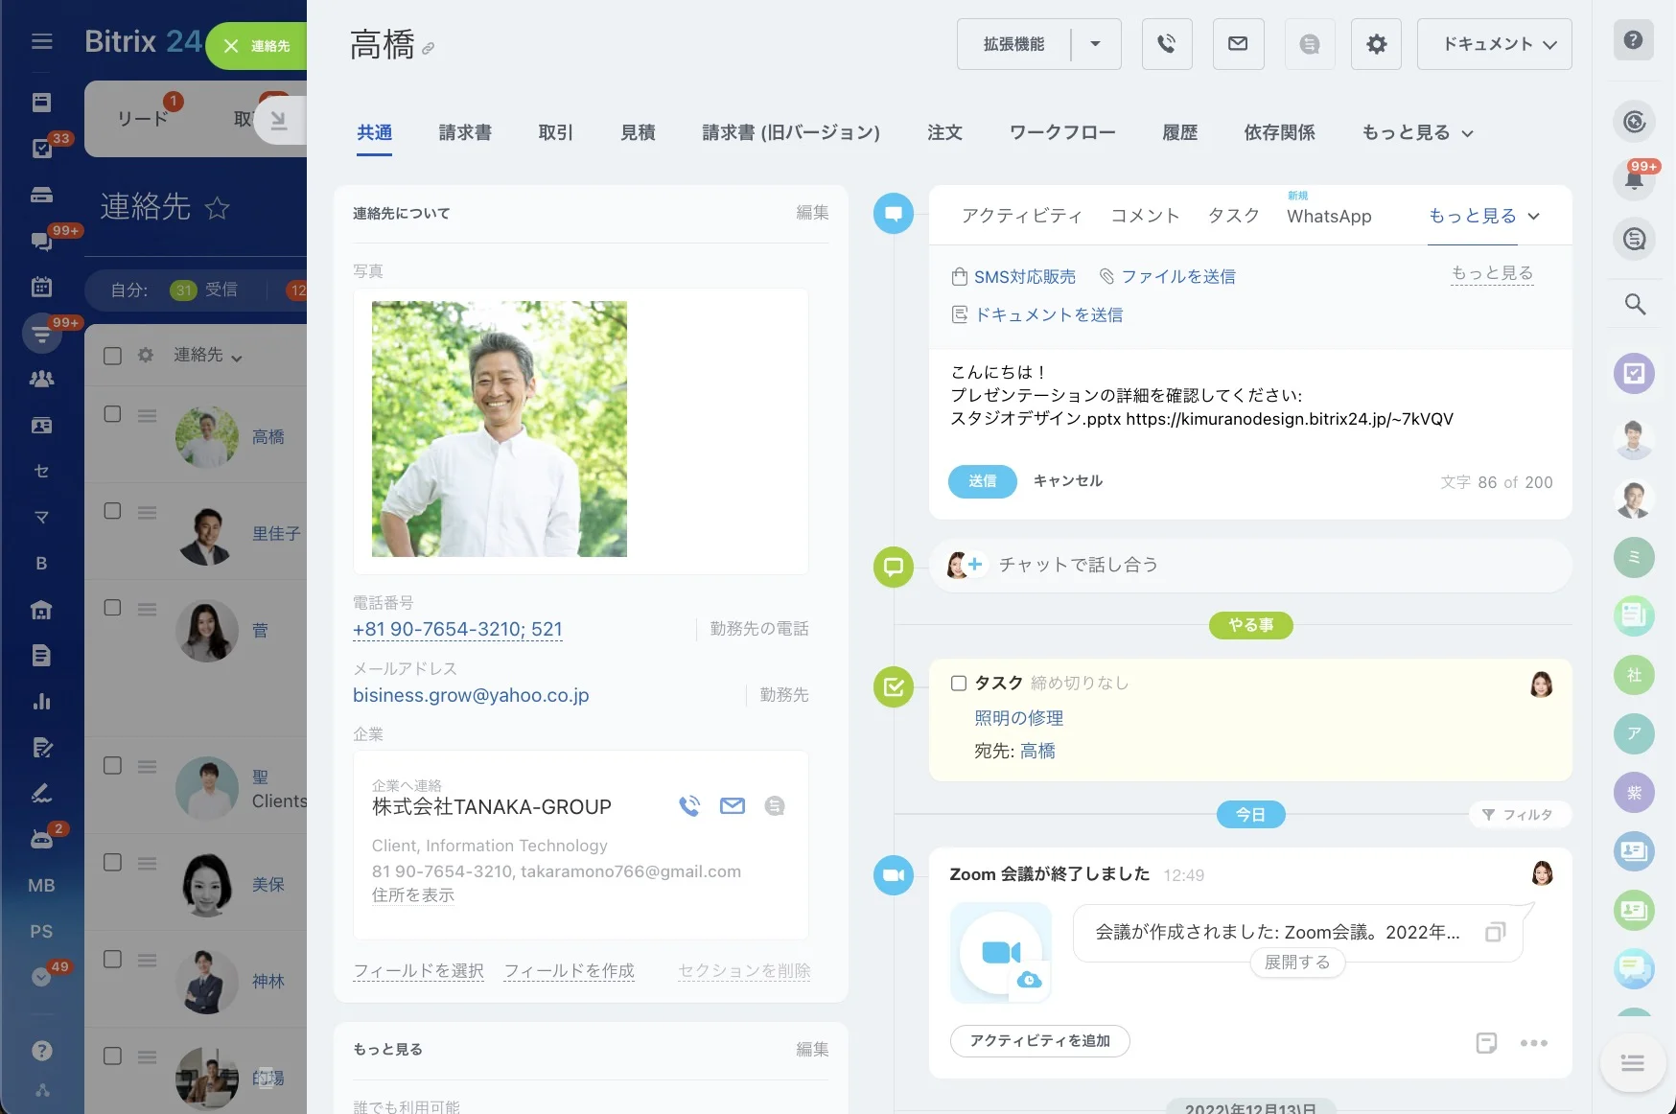Expand もっと見る in the top tab bar

click(x=1416, y=133)
